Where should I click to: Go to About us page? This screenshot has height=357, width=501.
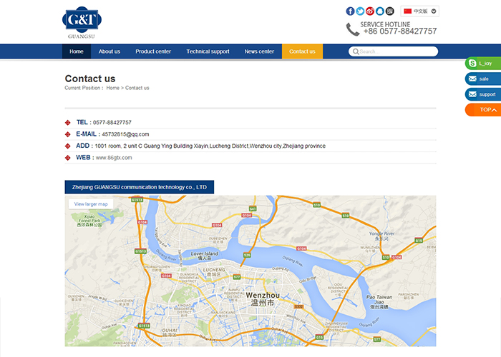tap(110, 51)
